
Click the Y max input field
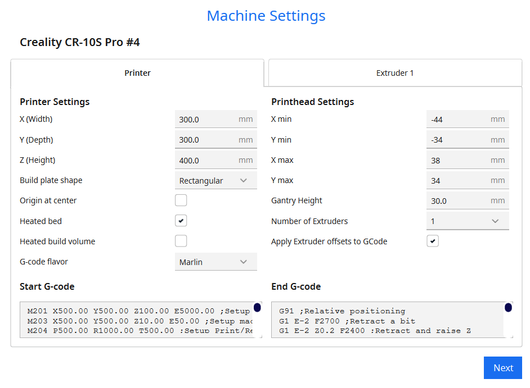point(468,180)
